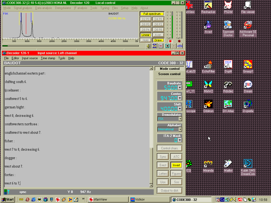Click the pause icon in spectrum toolbar
The image size is (271, 203).
[x=174, y=46]
